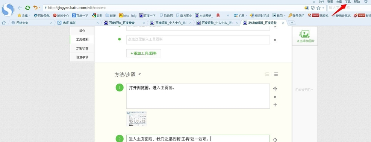Click the move handle icon for step 1

(275, 89)
